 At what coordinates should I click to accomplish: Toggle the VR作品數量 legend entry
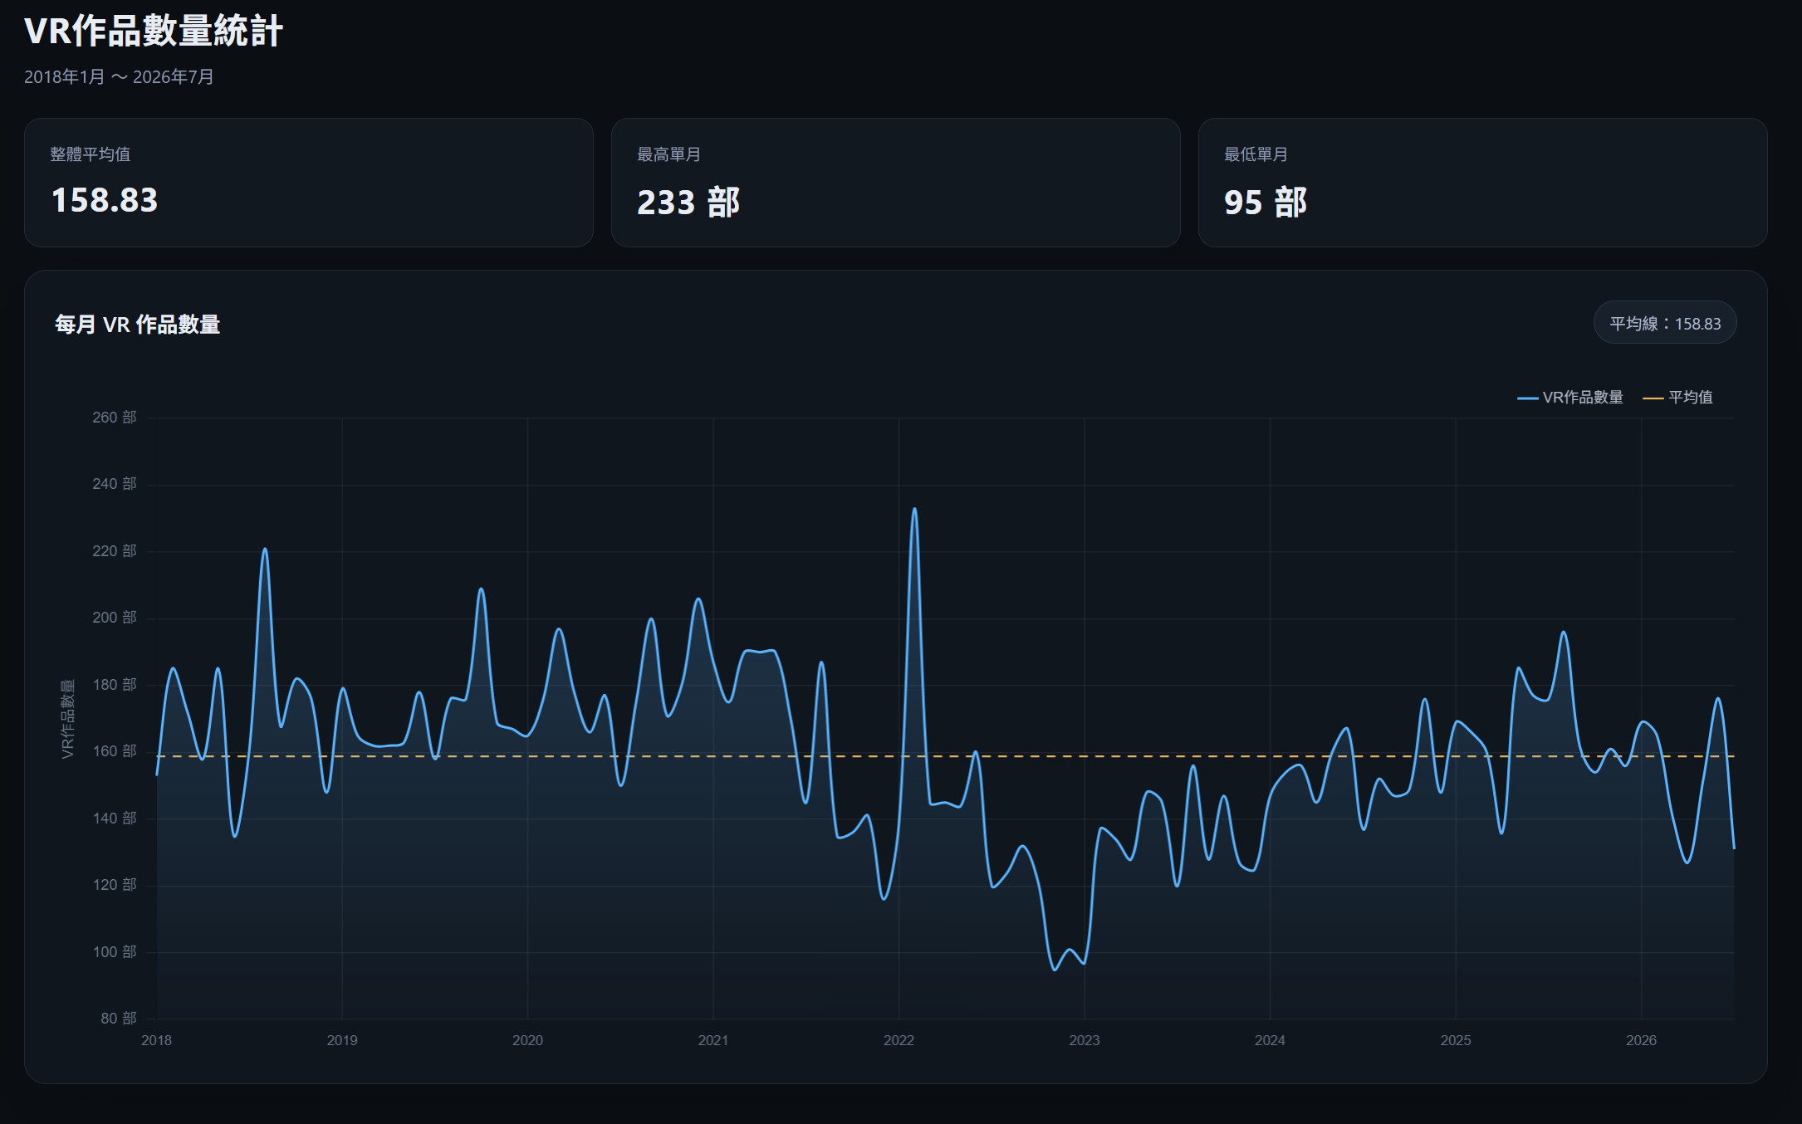click(x=1569, y=398)
